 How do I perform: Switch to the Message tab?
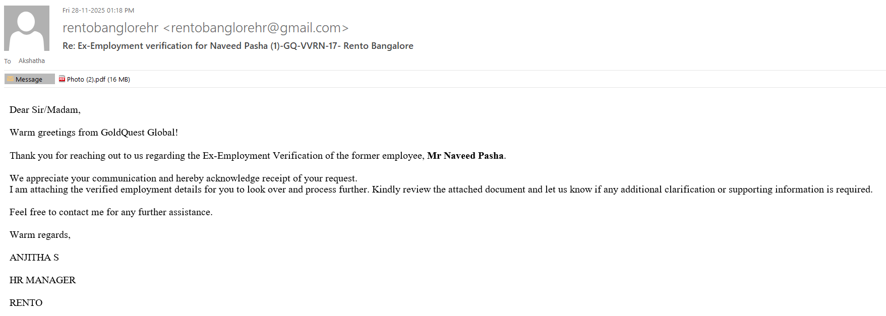(29, 79)
